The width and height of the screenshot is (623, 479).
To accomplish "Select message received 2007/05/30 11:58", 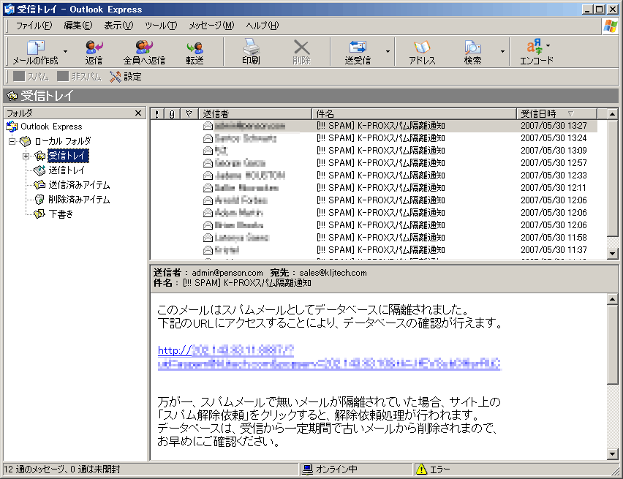I will point(374,238).
